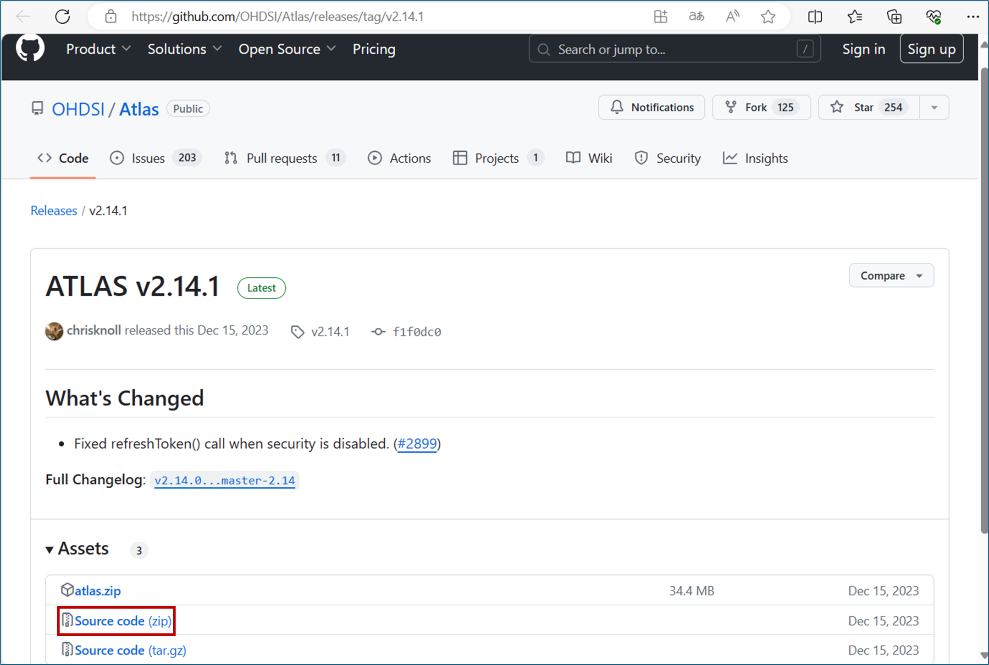Open the favorites list icon
Viewport: 989px width, 665px height.
pyautogui.click(x=855, y=17)
